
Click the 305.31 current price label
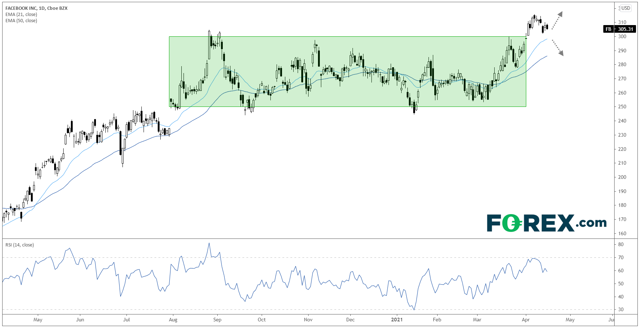click(626, 29)
